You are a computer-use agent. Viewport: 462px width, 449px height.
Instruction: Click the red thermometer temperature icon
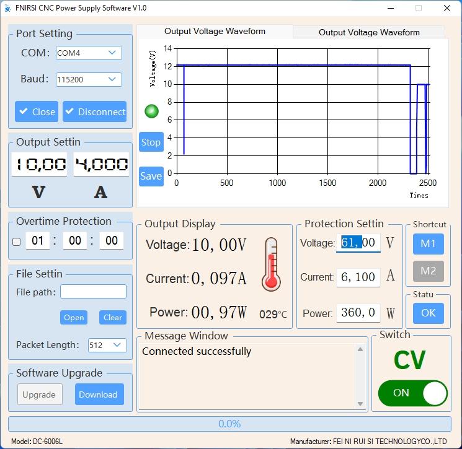pos(271,264)
